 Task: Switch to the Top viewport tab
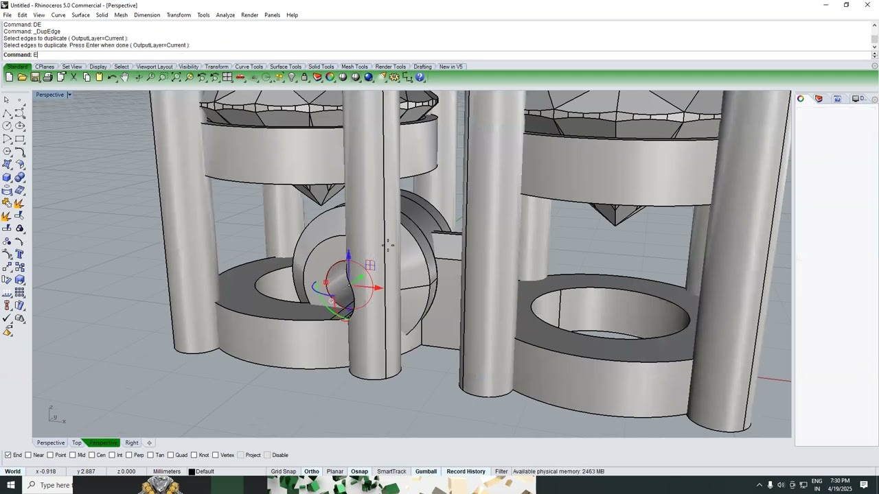[77, 443]
